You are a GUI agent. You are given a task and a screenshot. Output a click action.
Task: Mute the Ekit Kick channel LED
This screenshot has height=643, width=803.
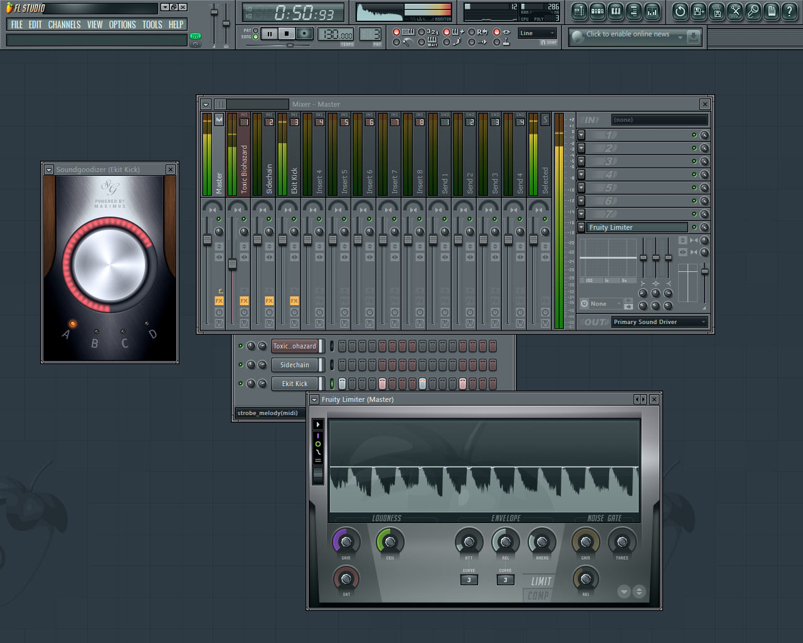tap(240, 384)
